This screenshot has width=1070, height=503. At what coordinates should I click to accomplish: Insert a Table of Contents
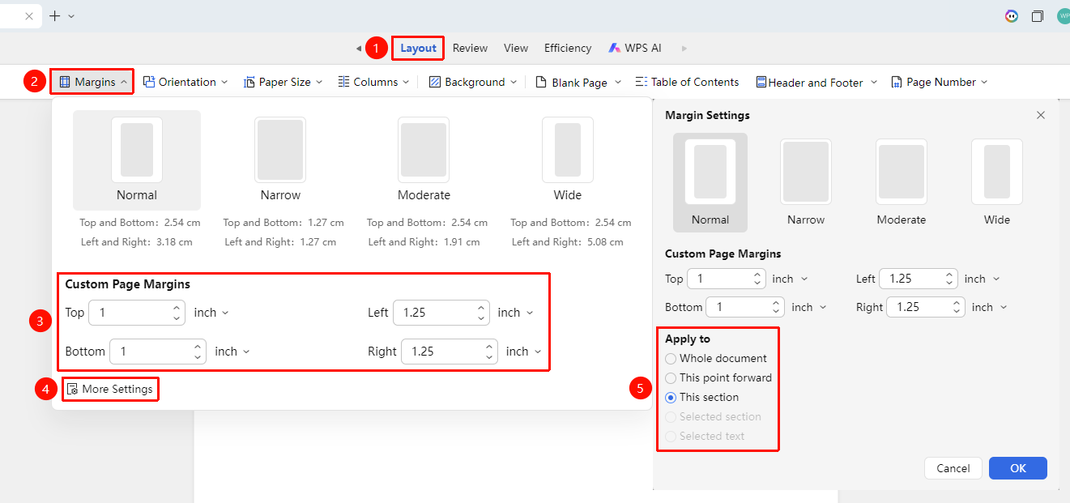[x=687, y=82]
